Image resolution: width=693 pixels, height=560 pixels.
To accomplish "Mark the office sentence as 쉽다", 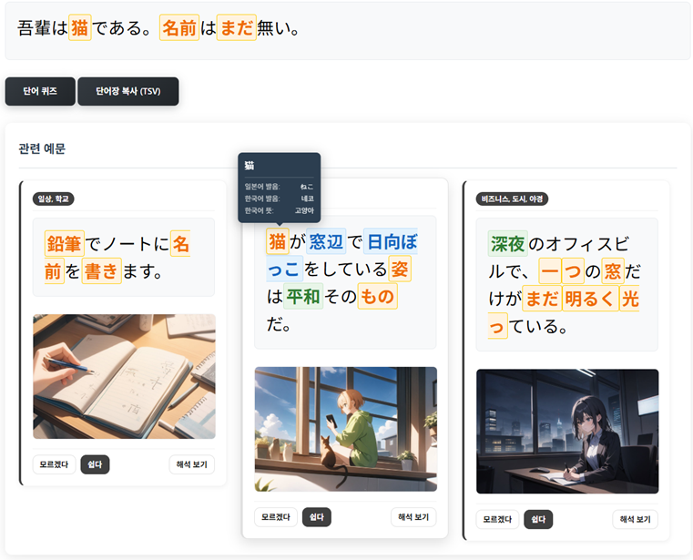I will 537,519.
